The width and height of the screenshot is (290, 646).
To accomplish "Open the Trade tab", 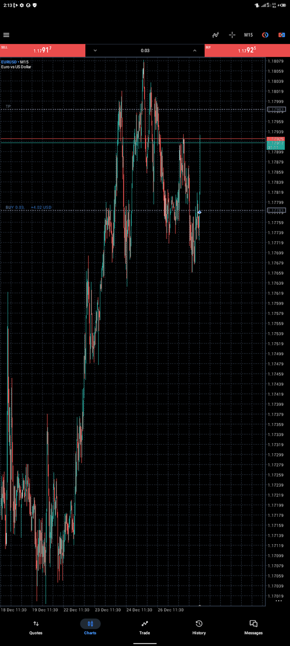I will pos(144,627).
